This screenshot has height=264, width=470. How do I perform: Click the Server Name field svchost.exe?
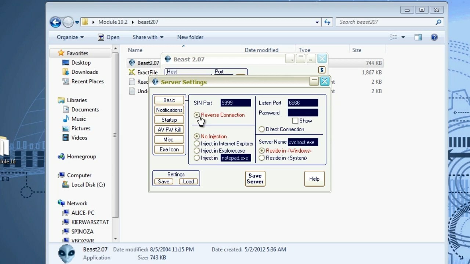[x=303, y=142]
